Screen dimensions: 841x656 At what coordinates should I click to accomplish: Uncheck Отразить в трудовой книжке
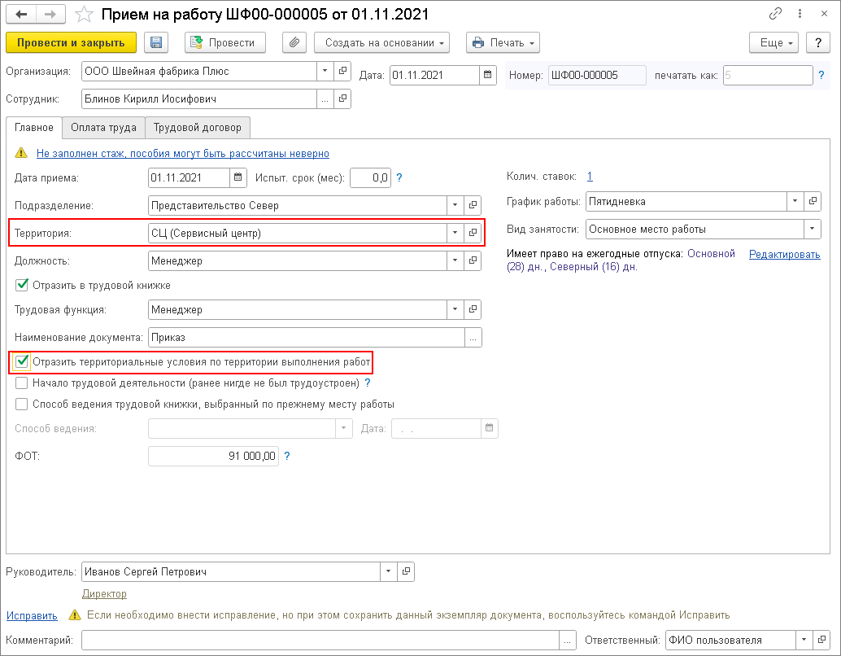click(22, 286)
